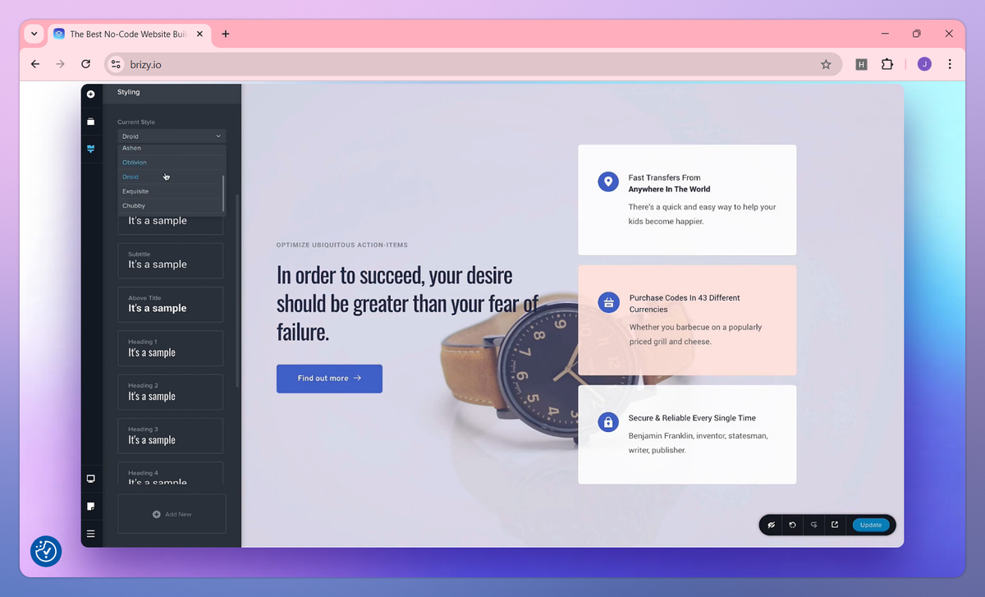The image size is (985, 597).
Task: Expand the Current Style Droid dropdown
Action: pyautogui.click(x=172, y=136)
